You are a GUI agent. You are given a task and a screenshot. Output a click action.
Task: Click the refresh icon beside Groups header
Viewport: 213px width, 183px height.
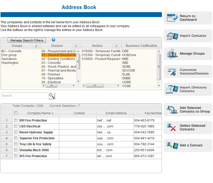coord(36,46)
